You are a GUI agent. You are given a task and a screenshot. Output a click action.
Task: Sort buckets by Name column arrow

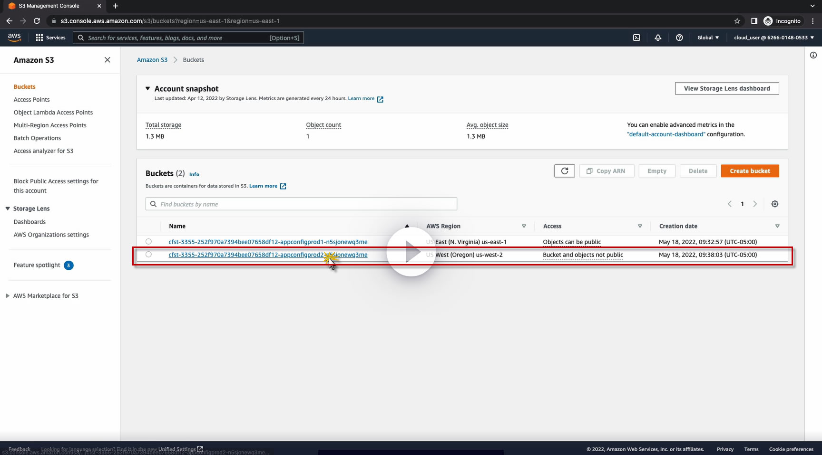click(x=407, y=226)
